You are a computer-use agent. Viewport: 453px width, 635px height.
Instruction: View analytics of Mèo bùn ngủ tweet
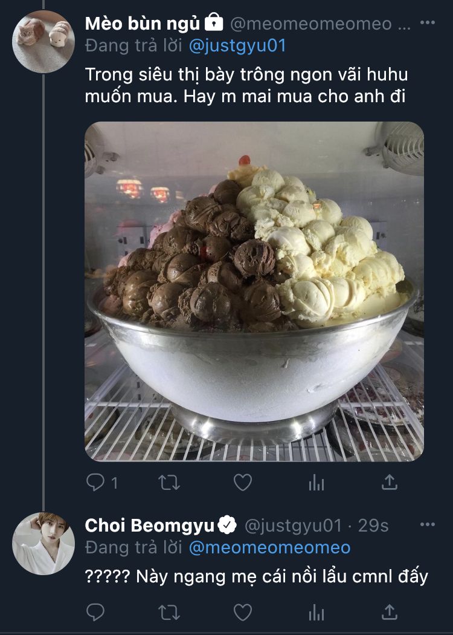tap(316, 483)
